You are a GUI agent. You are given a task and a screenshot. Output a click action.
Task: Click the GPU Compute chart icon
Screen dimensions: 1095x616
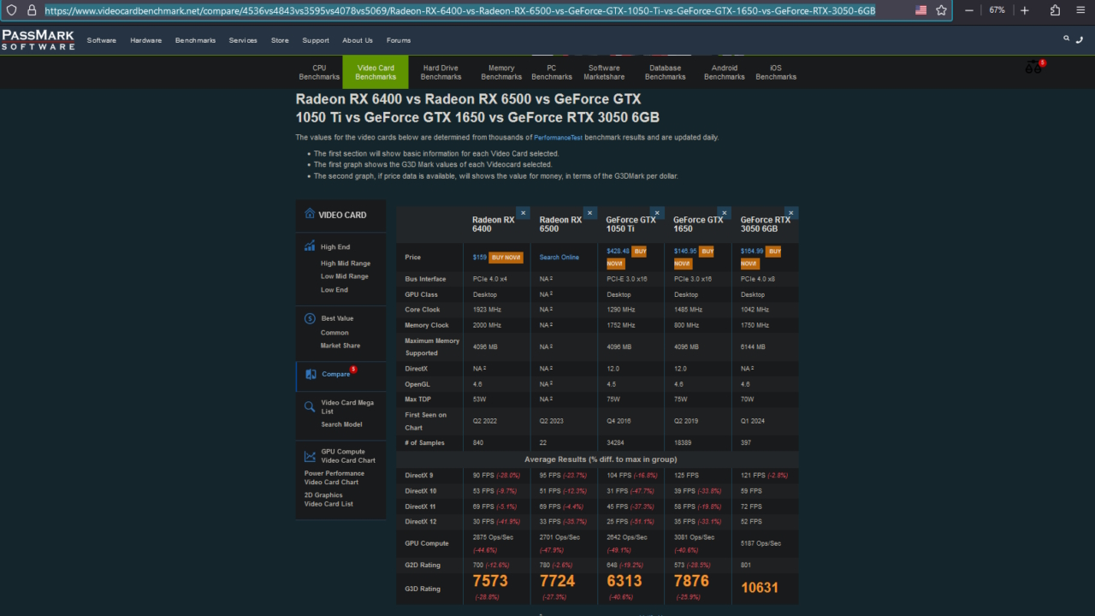[310, 456]
